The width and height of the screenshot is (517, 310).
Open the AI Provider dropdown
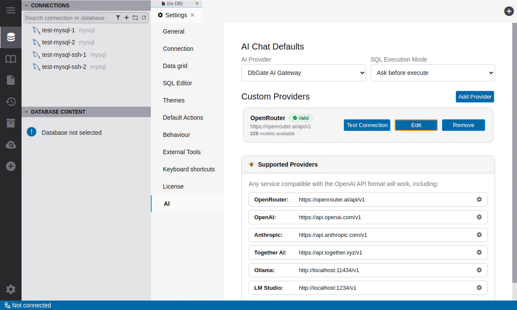point(303,73)
